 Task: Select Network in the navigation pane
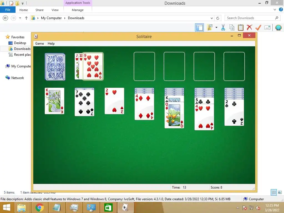tap(17, 78)
